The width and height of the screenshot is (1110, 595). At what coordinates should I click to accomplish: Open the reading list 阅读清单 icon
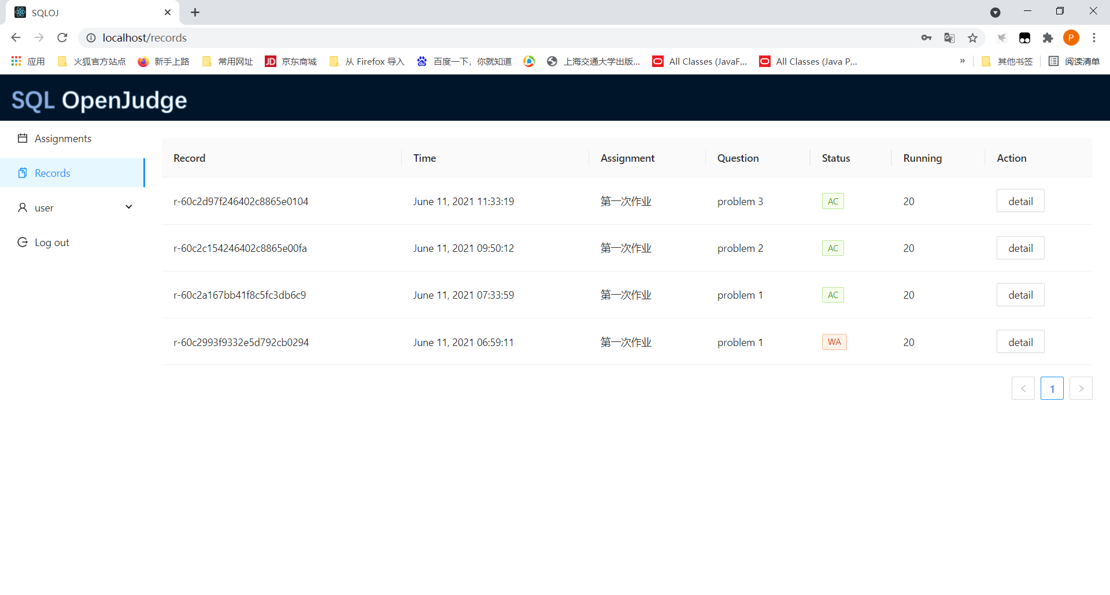click(1074, 61)
